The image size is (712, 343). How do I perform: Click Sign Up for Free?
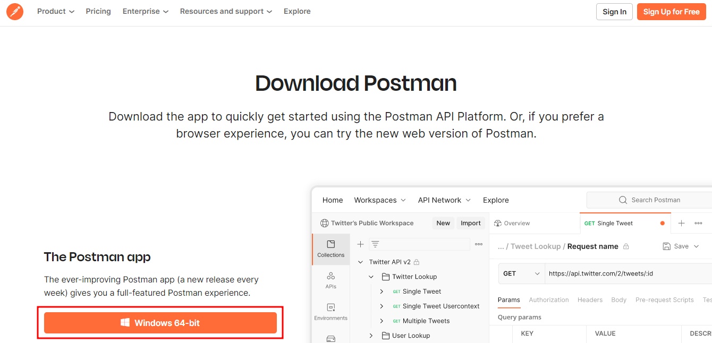tap(672, 12)
